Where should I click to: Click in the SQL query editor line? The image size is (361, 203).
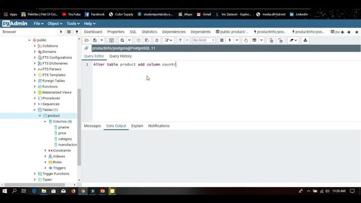[134, 64]
